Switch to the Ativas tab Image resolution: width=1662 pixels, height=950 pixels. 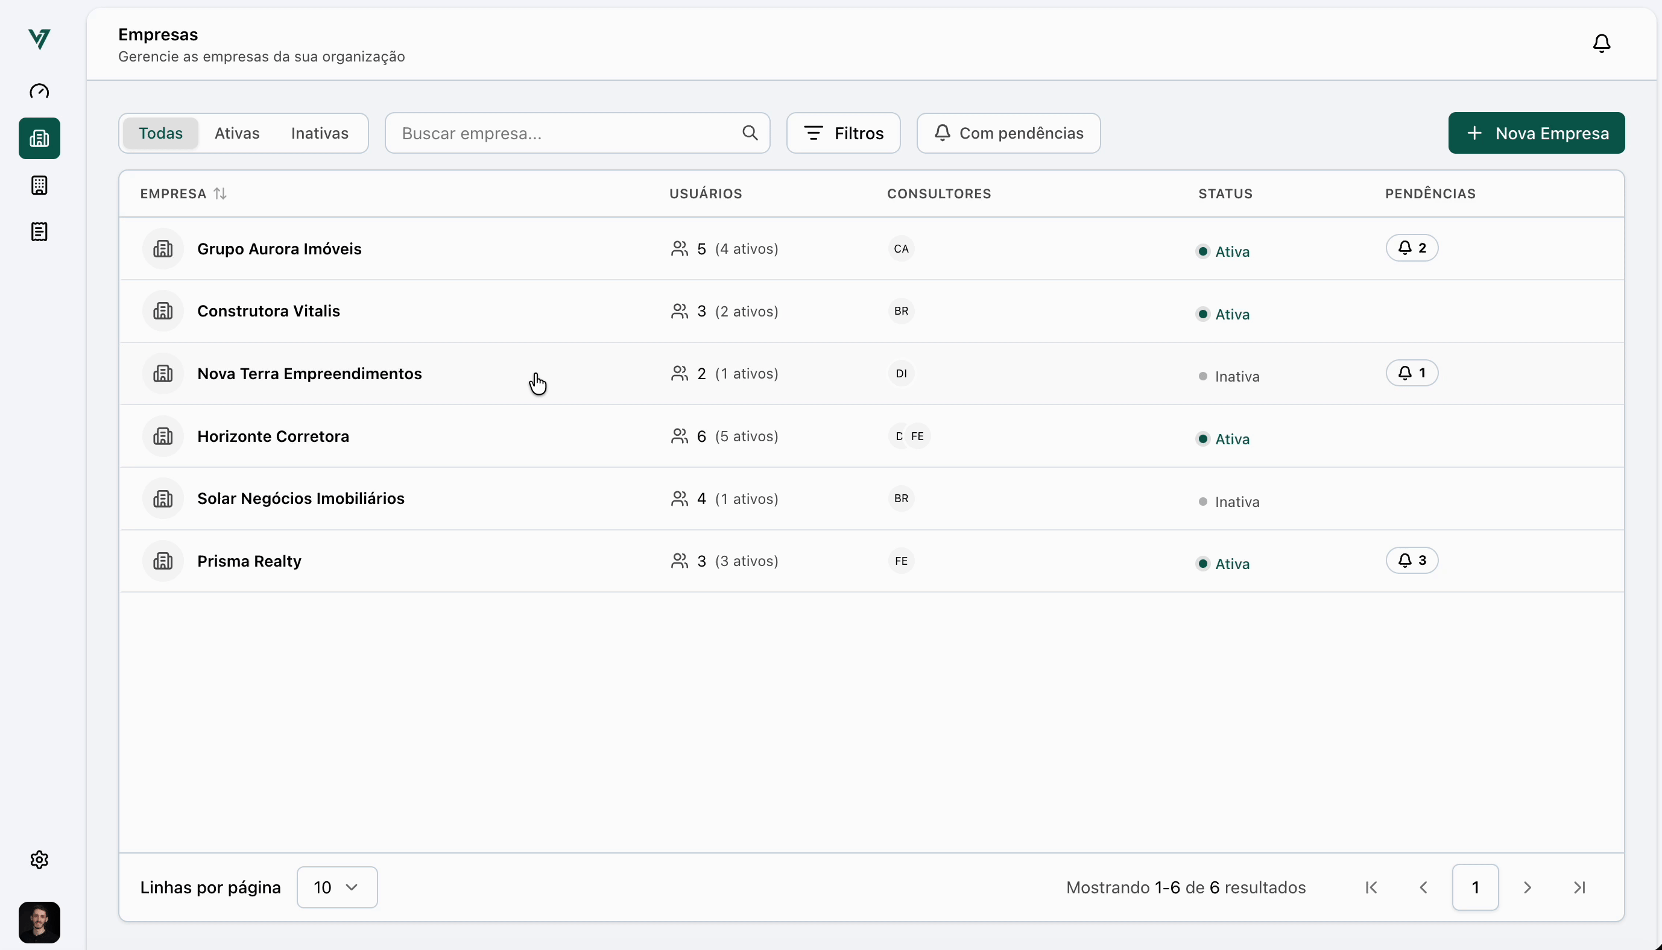[237, 133]
